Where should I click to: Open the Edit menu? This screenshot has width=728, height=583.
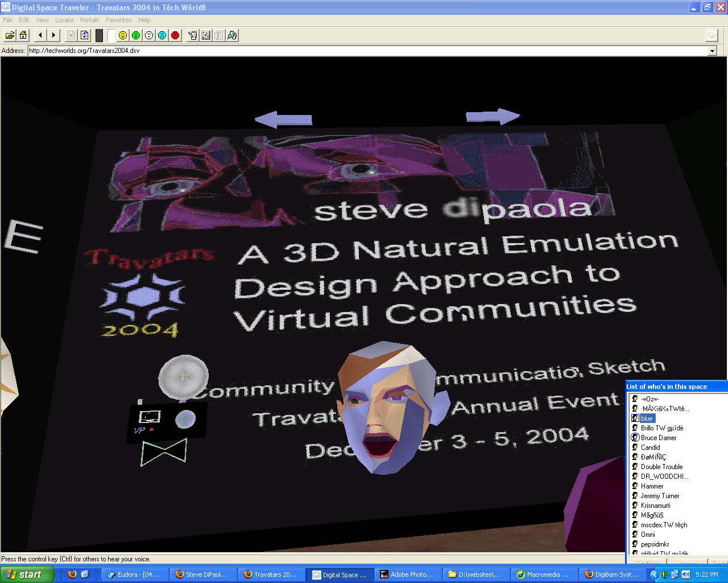pos(24,20)
